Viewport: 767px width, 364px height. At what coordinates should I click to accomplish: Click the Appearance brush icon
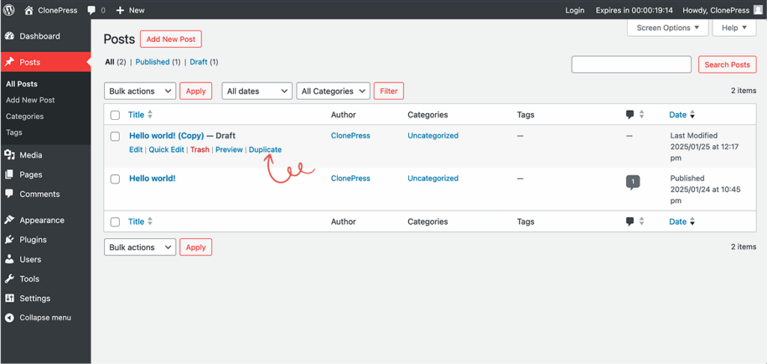tap(9, 220)
